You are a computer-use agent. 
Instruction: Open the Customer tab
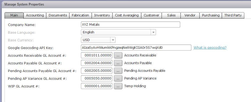pyautogui.click(x=151, y=15)
